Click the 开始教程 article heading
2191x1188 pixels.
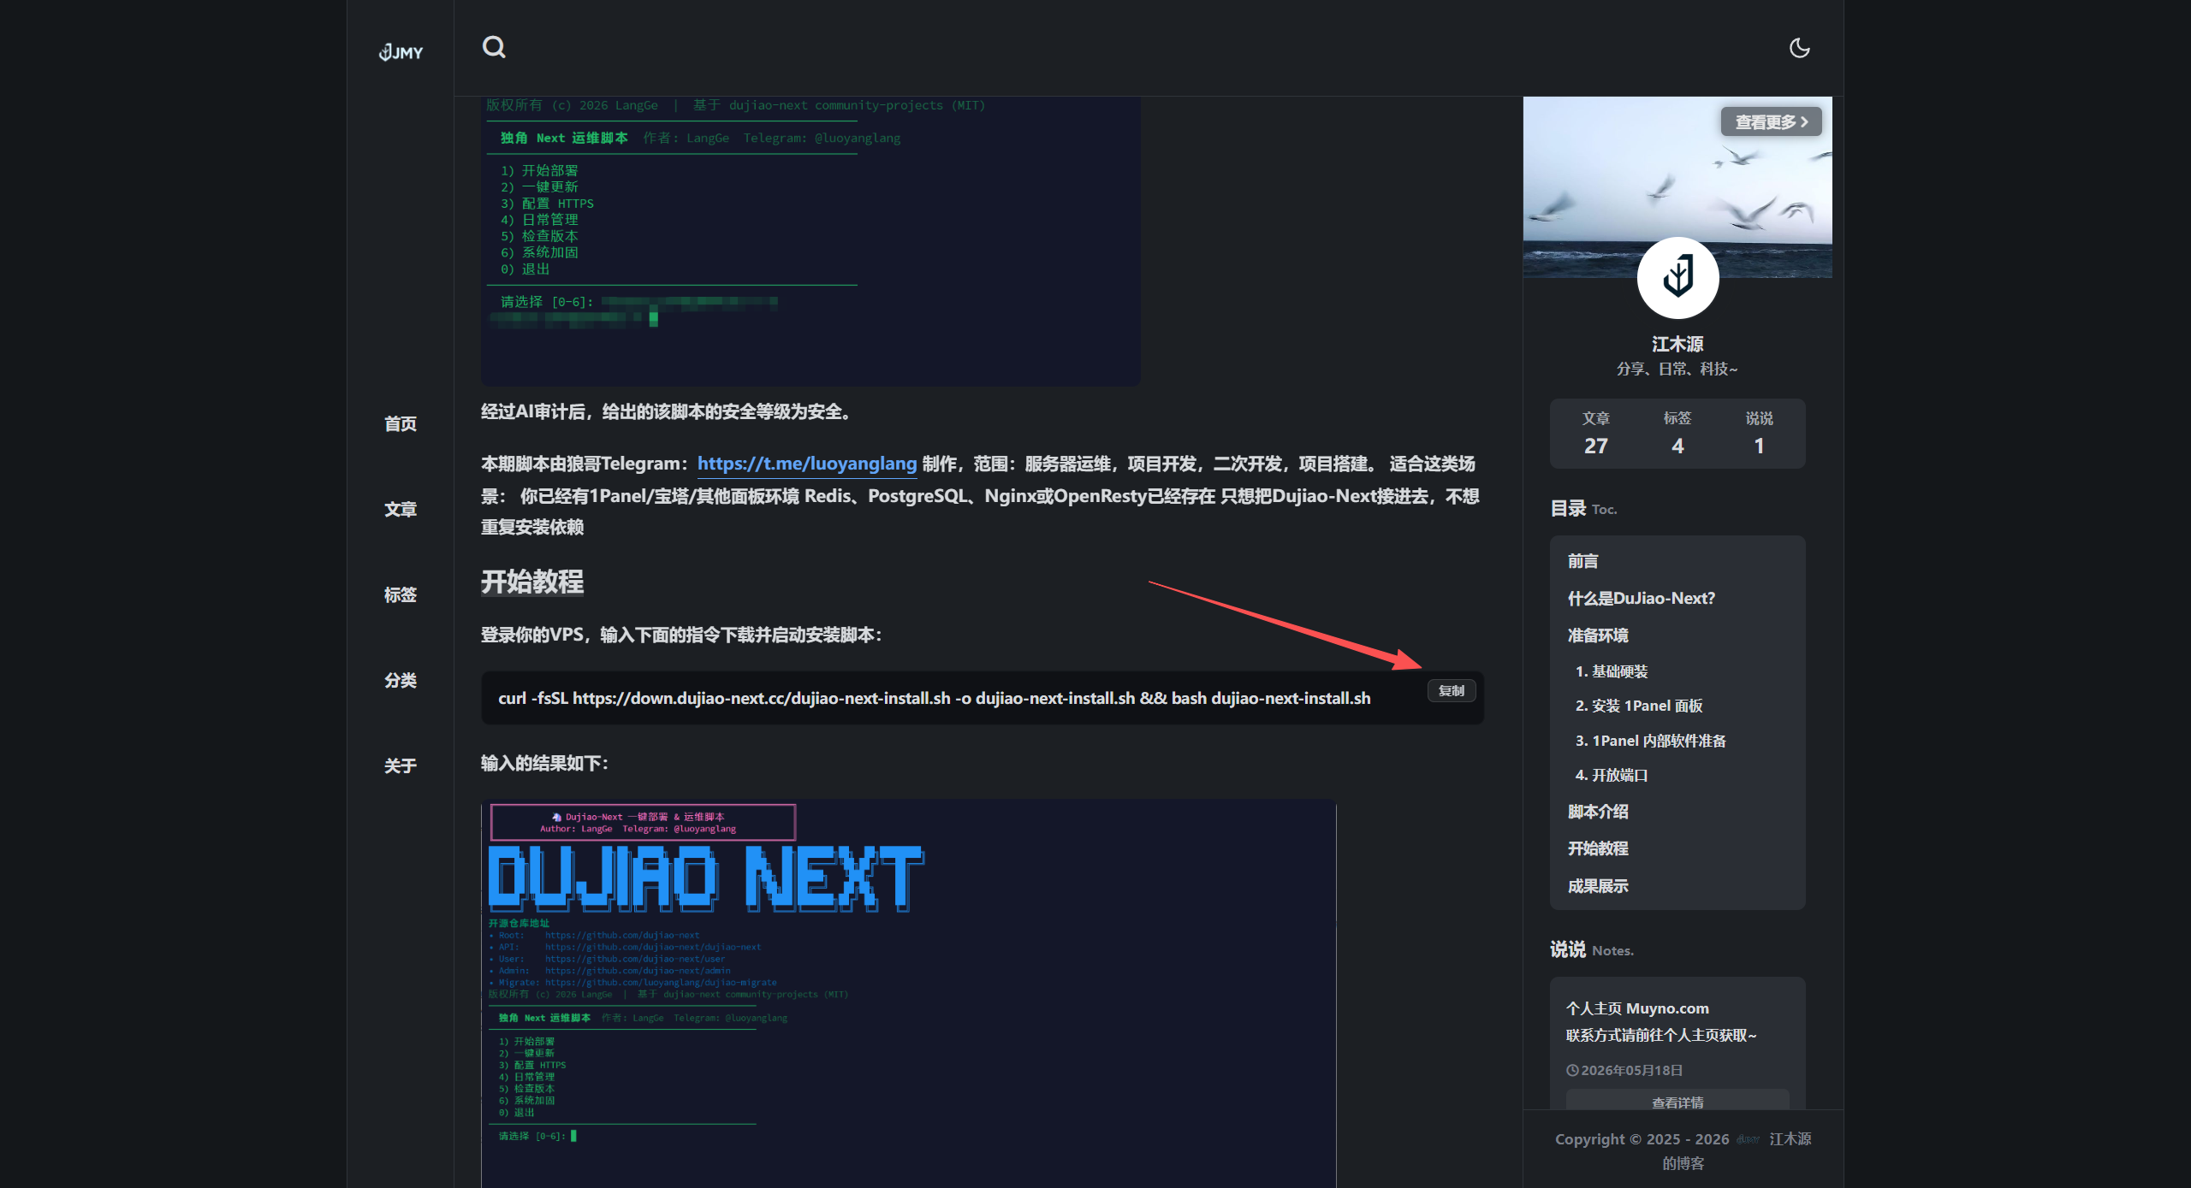tap(532, 582)
